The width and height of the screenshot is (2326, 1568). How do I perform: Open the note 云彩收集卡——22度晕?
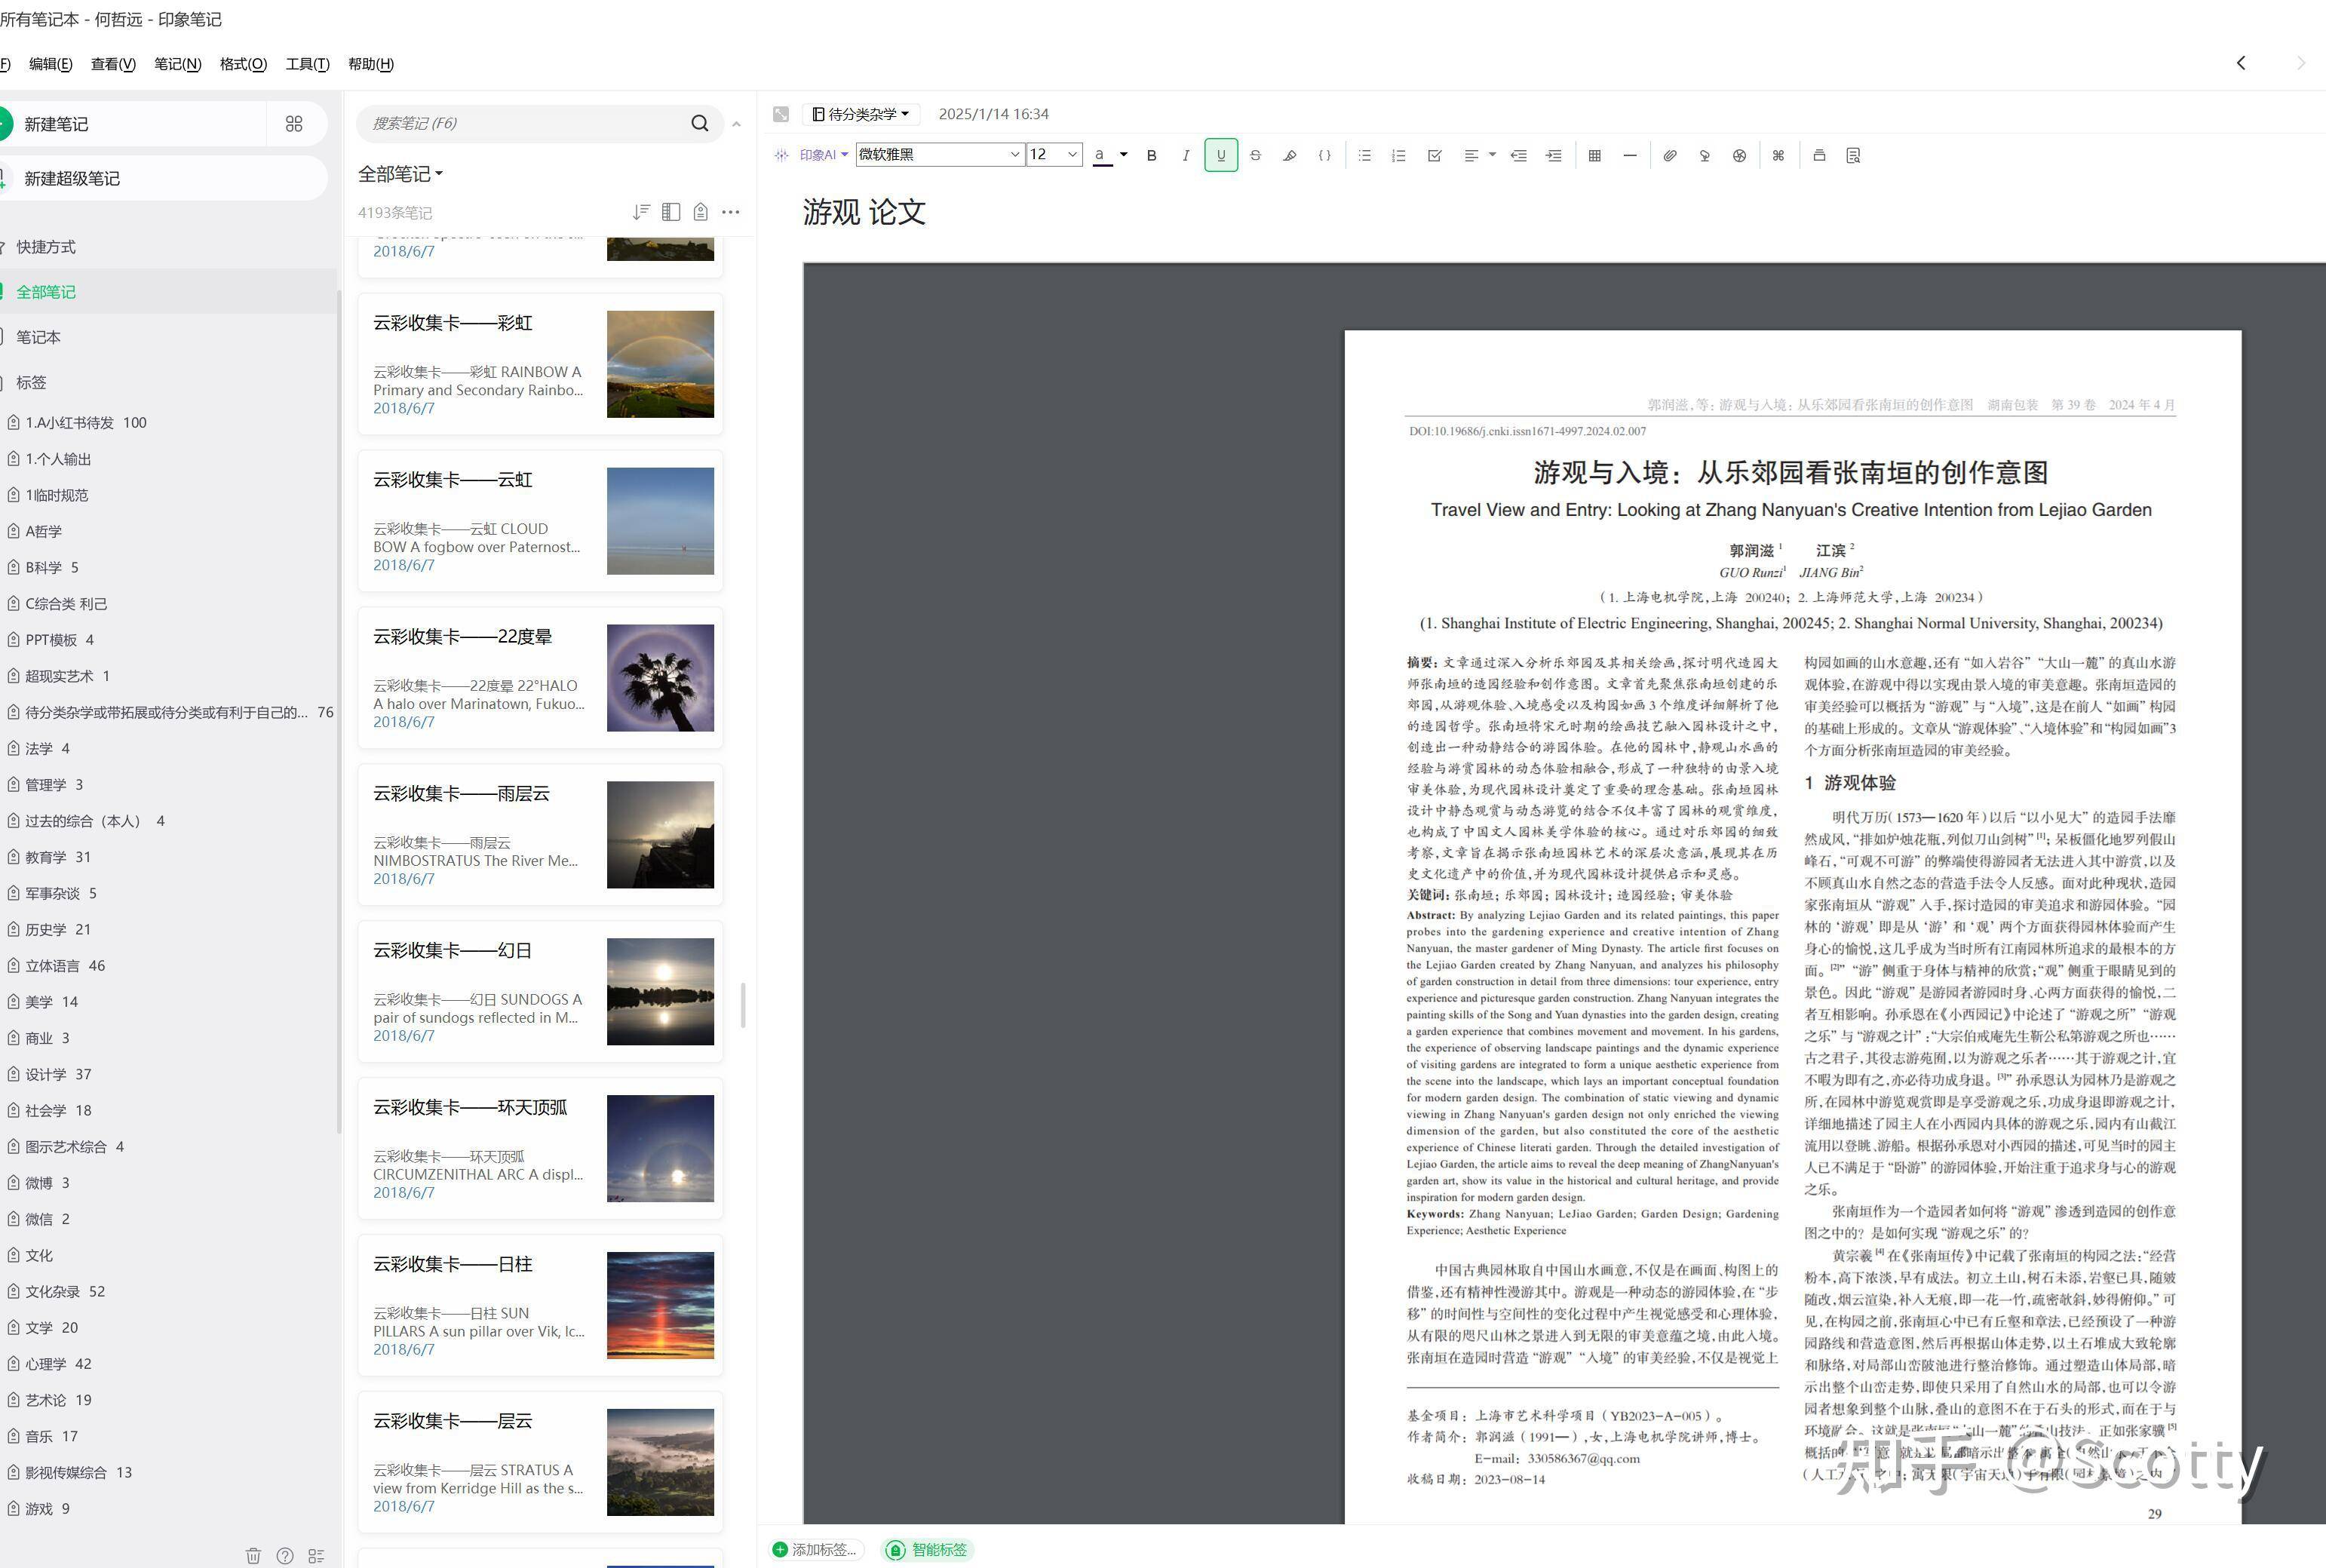(540, 678)
